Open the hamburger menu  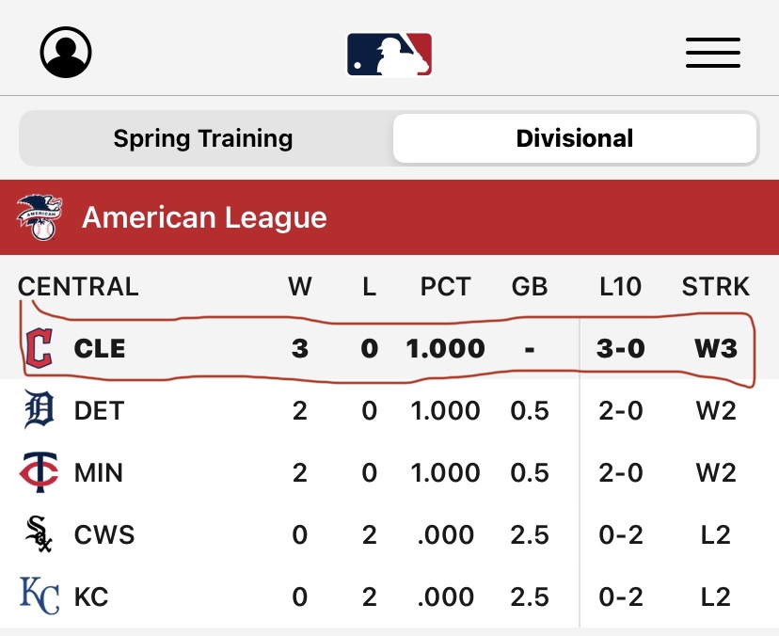[712, 53]
